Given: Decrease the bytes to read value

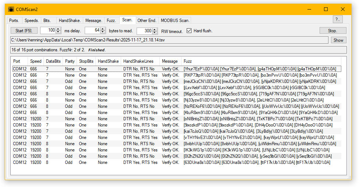Looking at the screenshot, I should [103, 32].
